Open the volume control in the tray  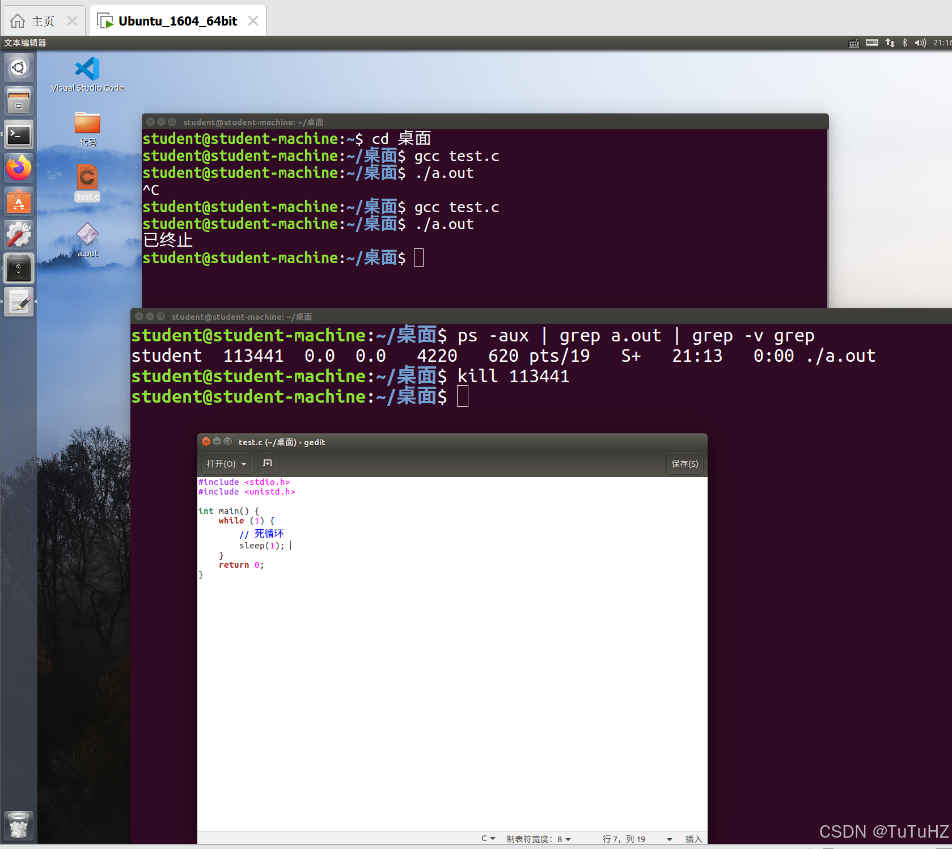click(920, 43)
